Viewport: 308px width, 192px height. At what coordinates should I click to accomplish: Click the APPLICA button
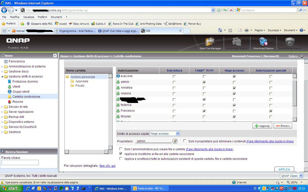tap(284, 169)
